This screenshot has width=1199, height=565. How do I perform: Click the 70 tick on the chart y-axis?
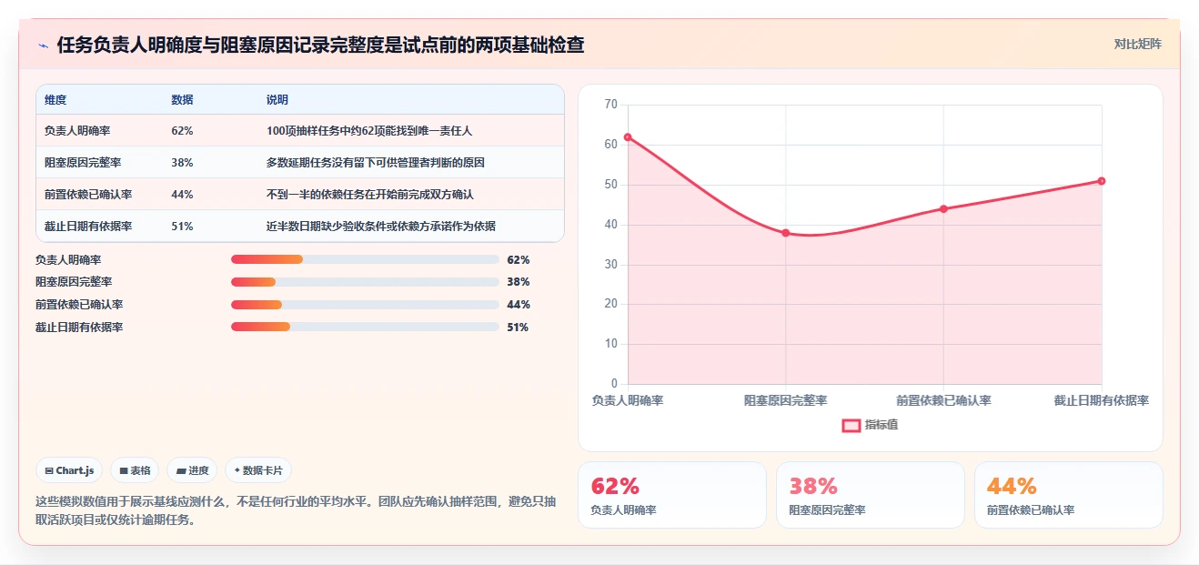coord(610,105)
